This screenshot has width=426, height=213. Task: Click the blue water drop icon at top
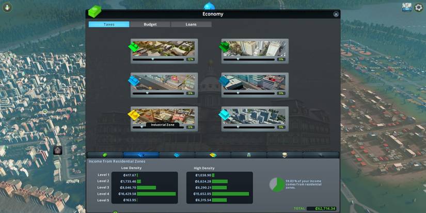pyautogui.click(x=209, y=6)
